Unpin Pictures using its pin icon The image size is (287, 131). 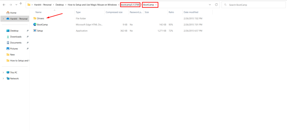[x=27, y=49]
